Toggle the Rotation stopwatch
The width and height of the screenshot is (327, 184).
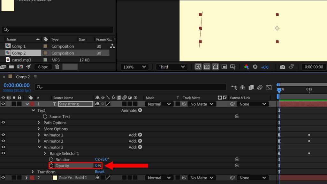coord(51,159)
